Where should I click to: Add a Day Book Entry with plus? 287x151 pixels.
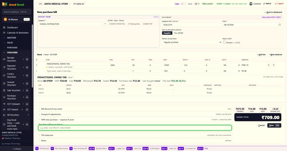(x=27, y=124)
